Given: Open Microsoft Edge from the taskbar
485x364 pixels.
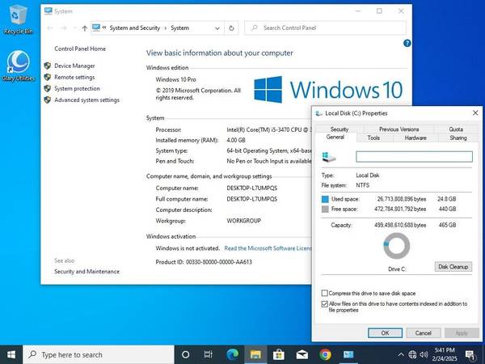Looking at the screenshot, I should [232, 354].
